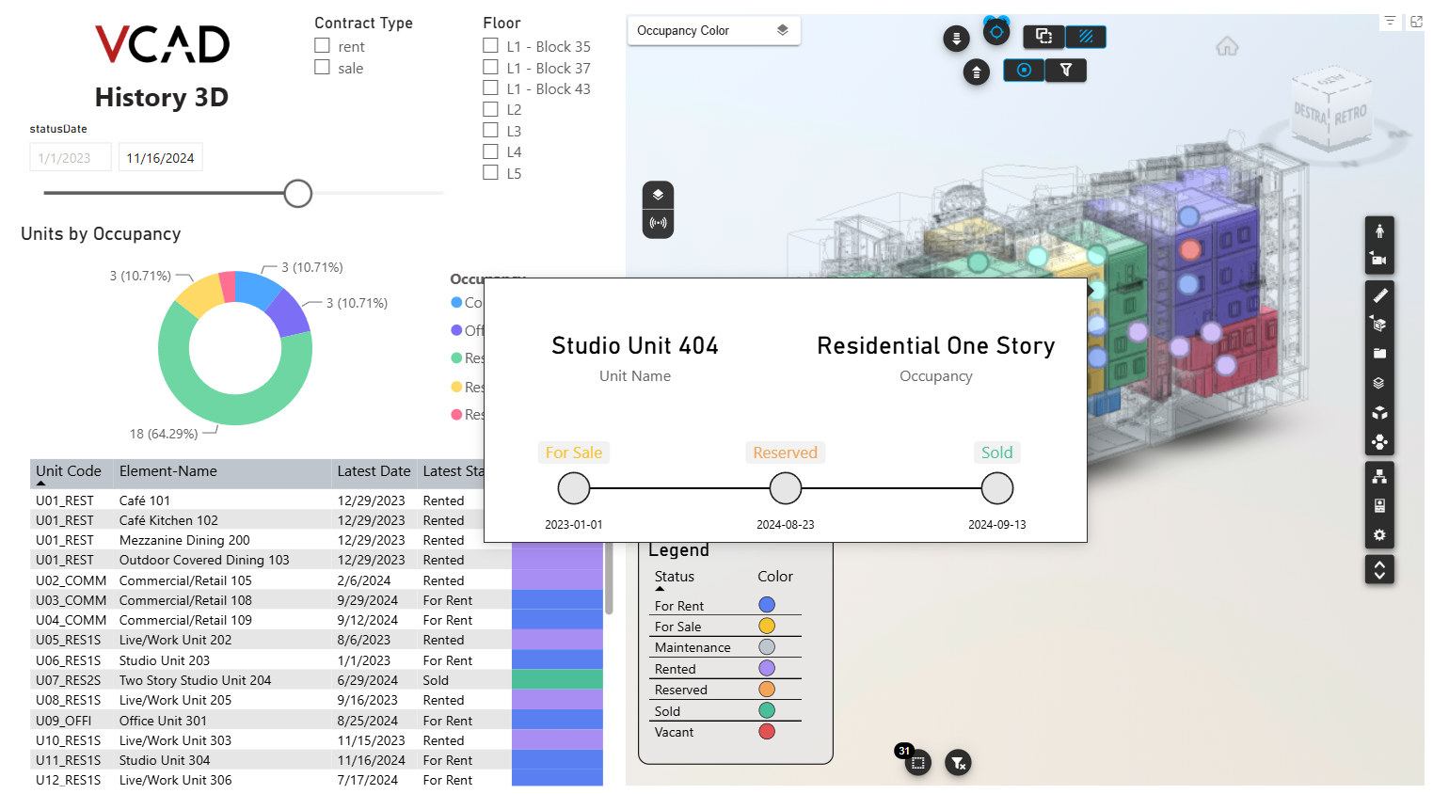
Task: Click the stacked layers icon in right toolbar
Action: click(1379, 383)
